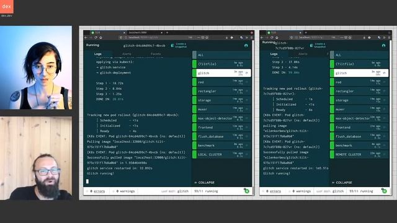Viewport: 397px width, 223px height.
Task: Select the Logs tab in right Tilt window
Action: 274,54
